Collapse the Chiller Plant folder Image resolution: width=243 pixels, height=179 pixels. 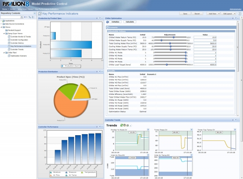[x=4, y=53]
